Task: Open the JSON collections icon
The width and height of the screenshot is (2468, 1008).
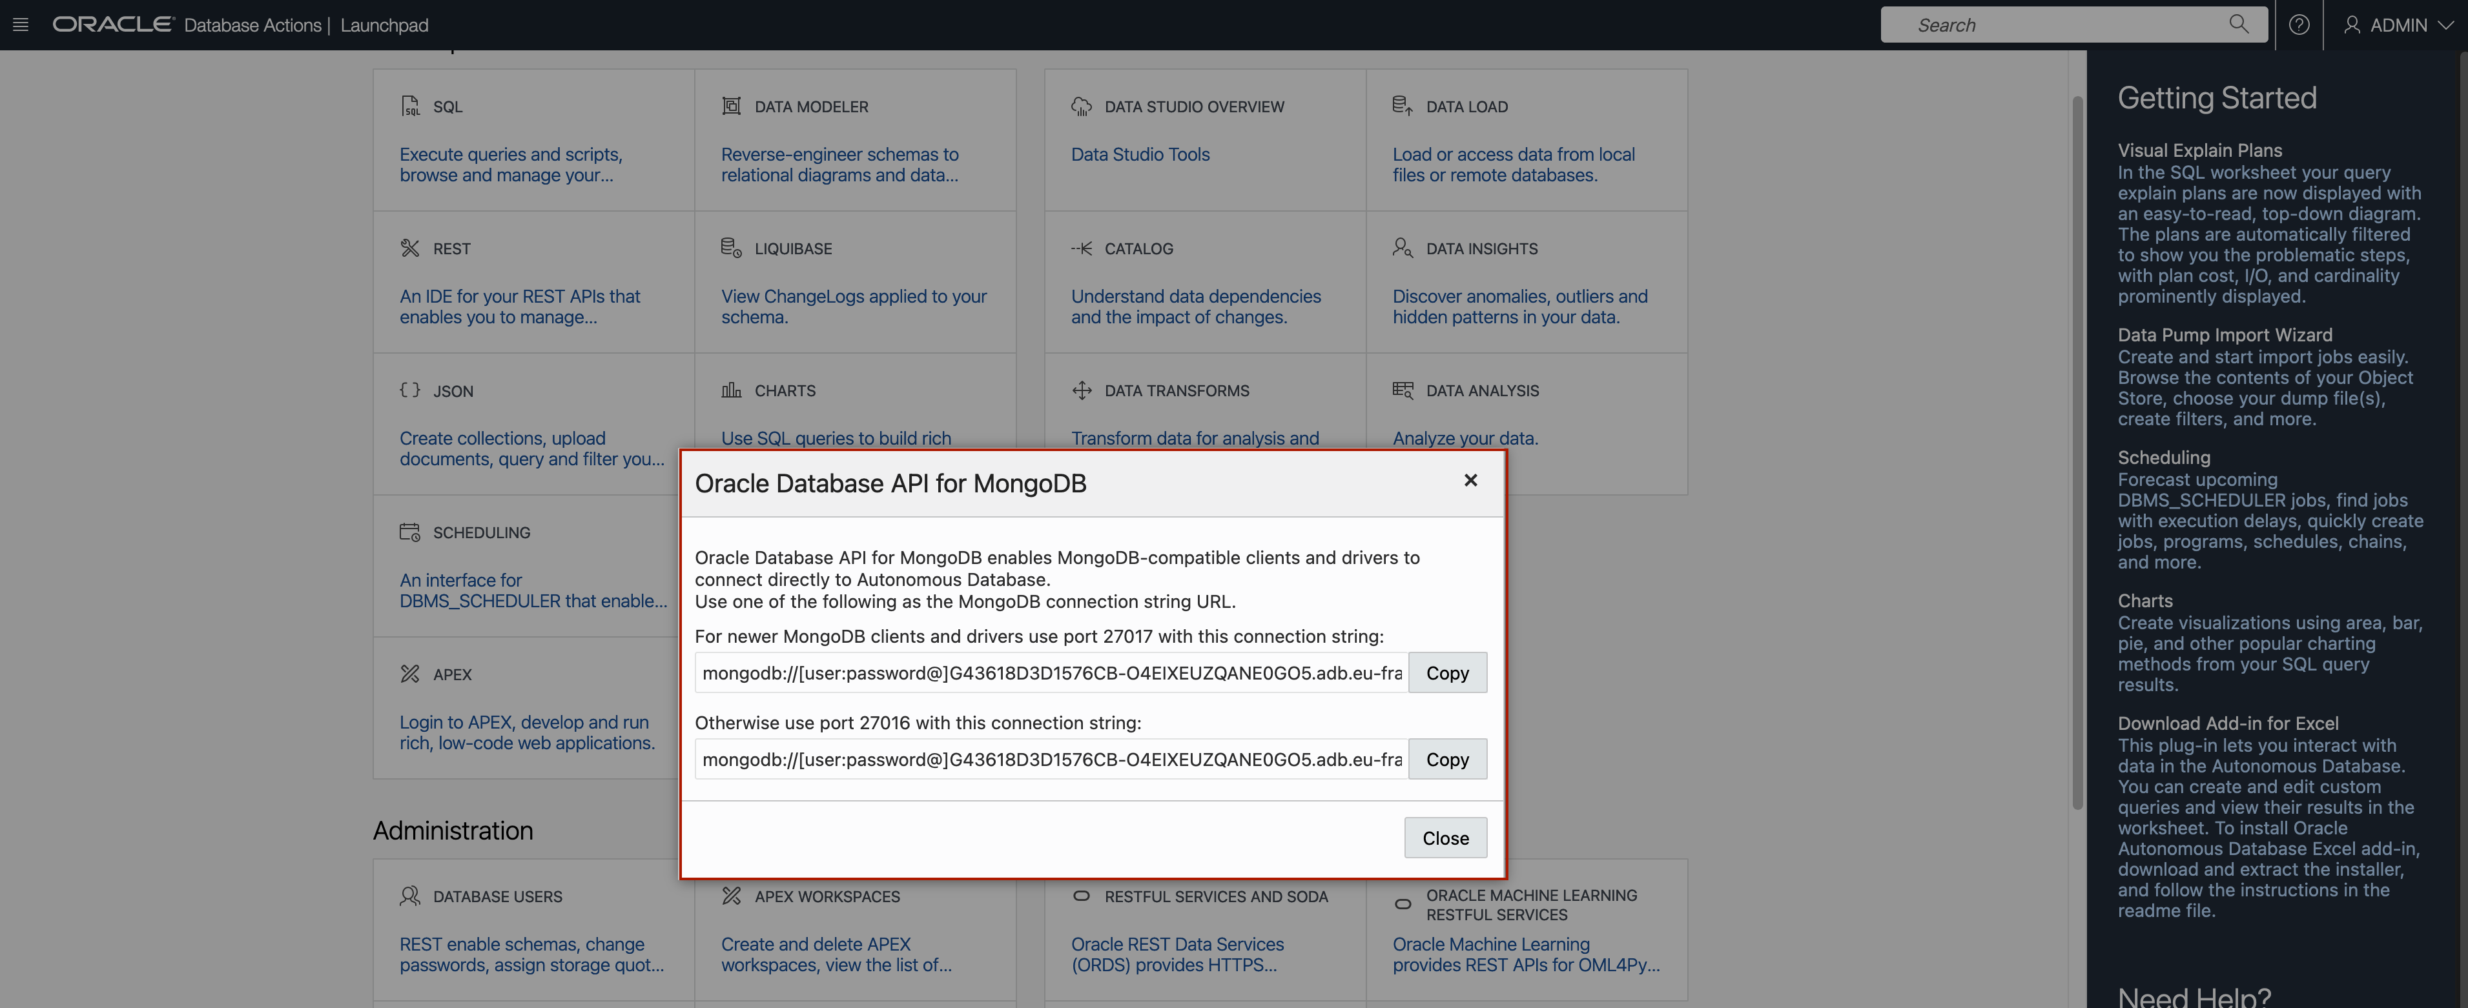Action: (x=409, y=390)
